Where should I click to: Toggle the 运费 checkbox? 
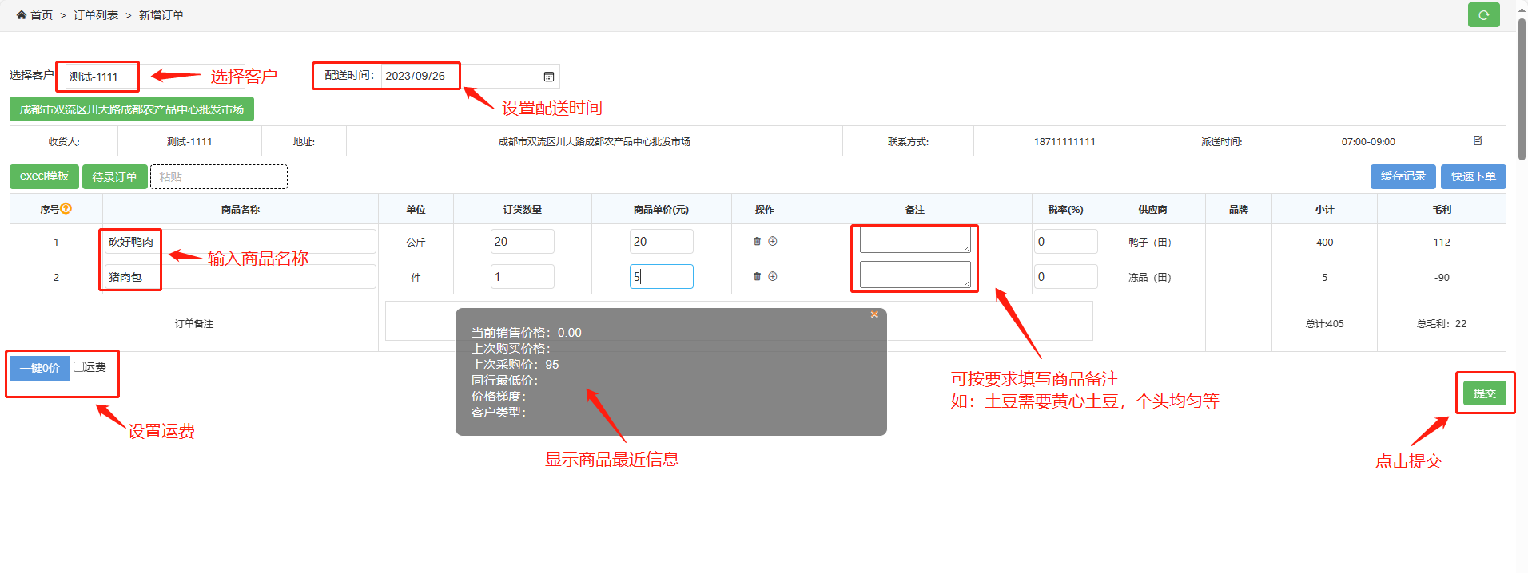[79, 367]
